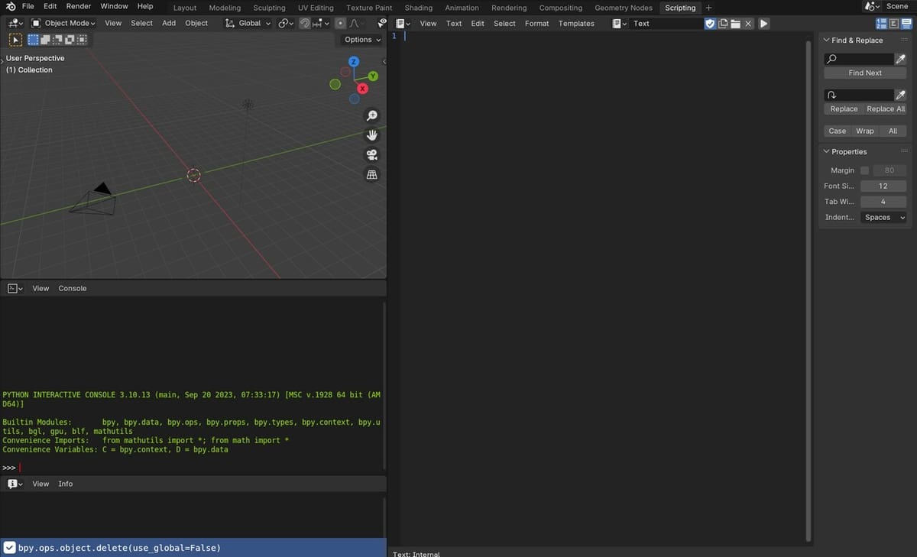Open the 3D viewport editor type dropdown
This screenshot has width=917, height=557.
[14, 24]
